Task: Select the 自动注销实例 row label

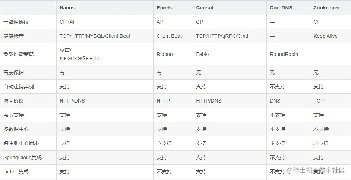Action: click(19, 87)
